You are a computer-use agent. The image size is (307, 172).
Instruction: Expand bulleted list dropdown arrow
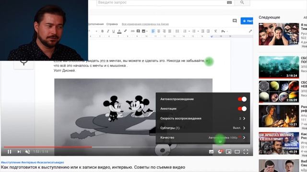[198, 31]
